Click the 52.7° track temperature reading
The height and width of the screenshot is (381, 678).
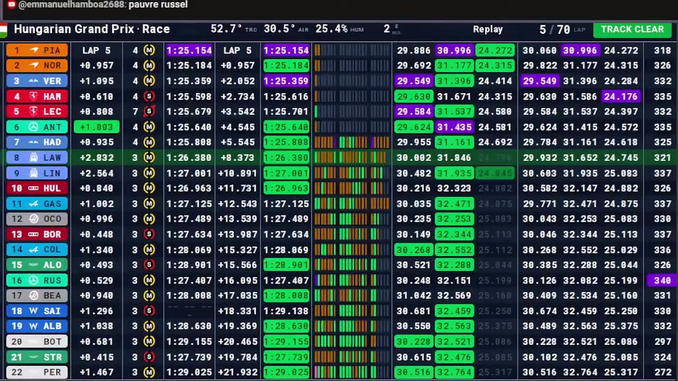[x=226, y=29]
